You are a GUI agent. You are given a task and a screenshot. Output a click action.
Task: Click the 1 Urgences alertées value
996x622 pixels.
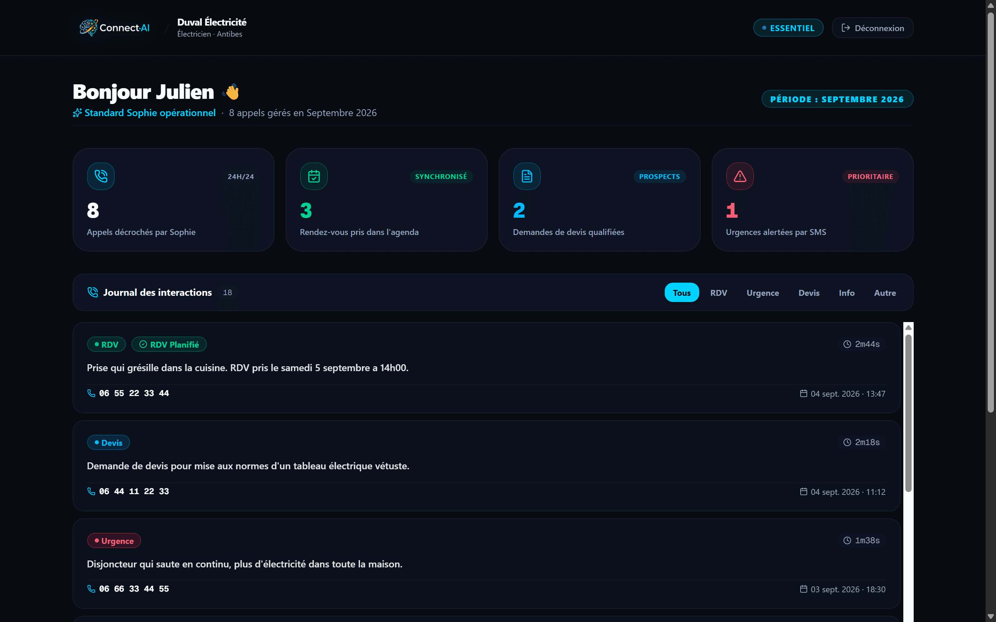(x=732, y=210)
